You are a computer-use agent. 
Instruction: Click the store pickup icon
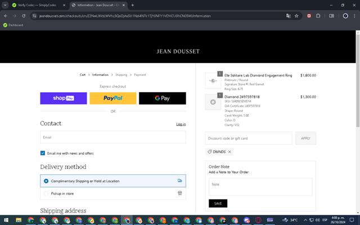click(x=180, y=193)
